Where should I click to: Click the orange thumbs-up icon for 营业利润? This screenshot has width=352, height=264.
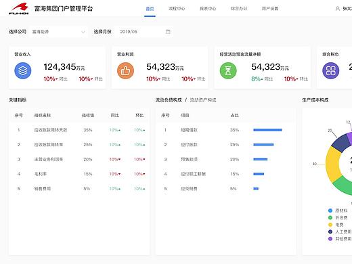[125, 70]
